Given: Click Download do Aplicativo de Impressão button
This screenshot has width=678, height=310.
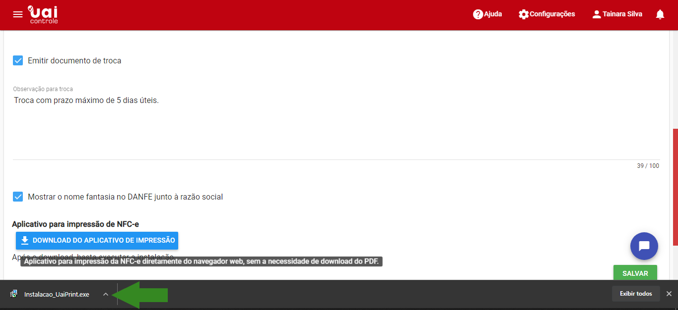Looking at the screenshot, I should click(x=97, y=240).
